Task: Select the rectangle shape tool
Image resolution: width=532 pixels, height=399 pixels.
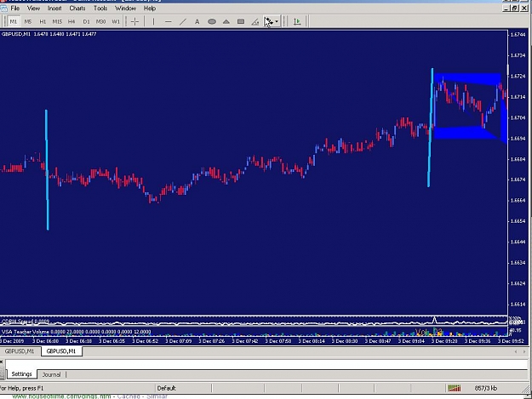Action: (x=241, y=22)
